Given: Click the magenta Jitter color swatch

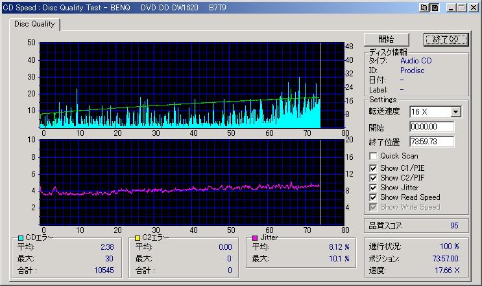Looking at the screenshot, I should pyautogui.click(x=255, y=238).
